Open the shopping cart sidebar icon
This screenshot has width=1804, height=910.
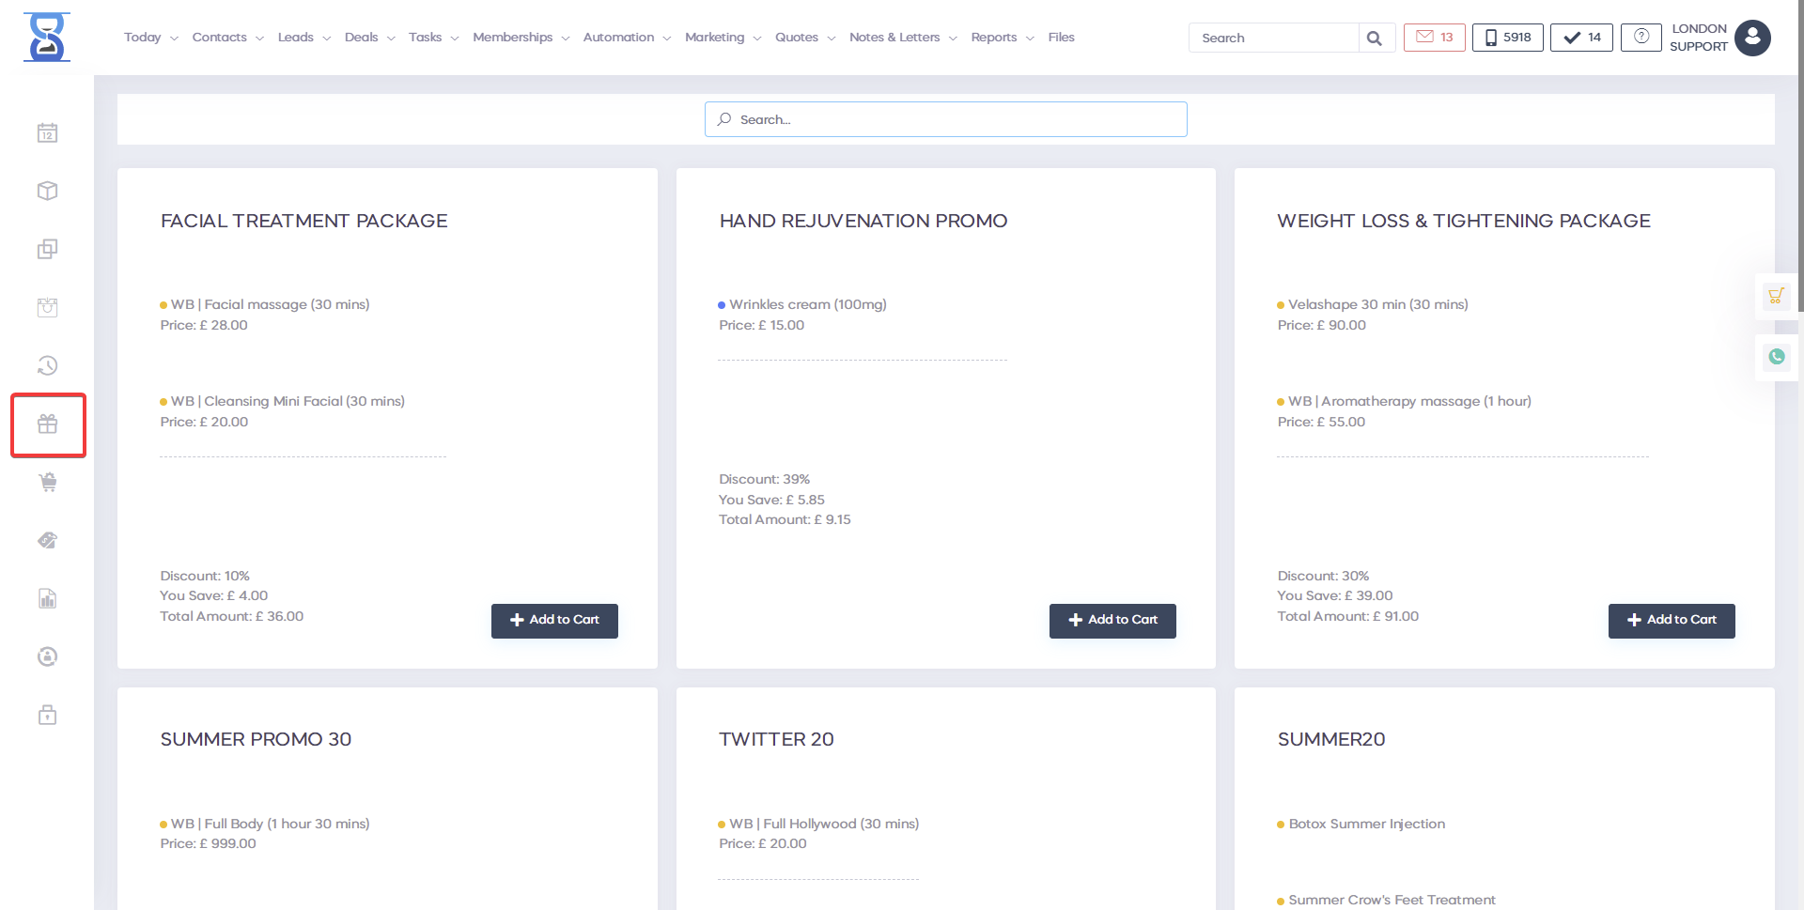click(48, 483)
